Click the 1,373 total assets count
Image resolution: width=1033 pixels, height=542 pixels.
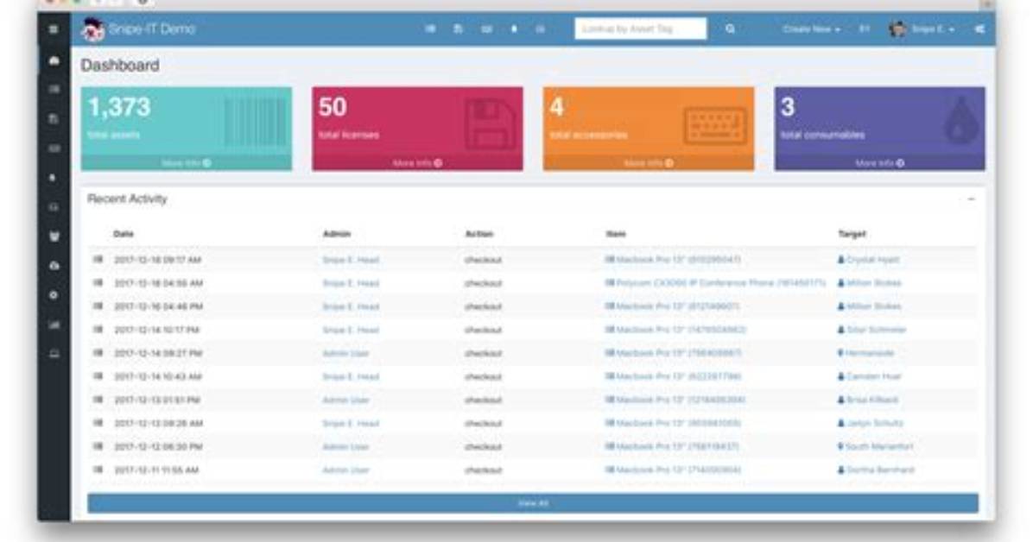click(x=119, y=107)
